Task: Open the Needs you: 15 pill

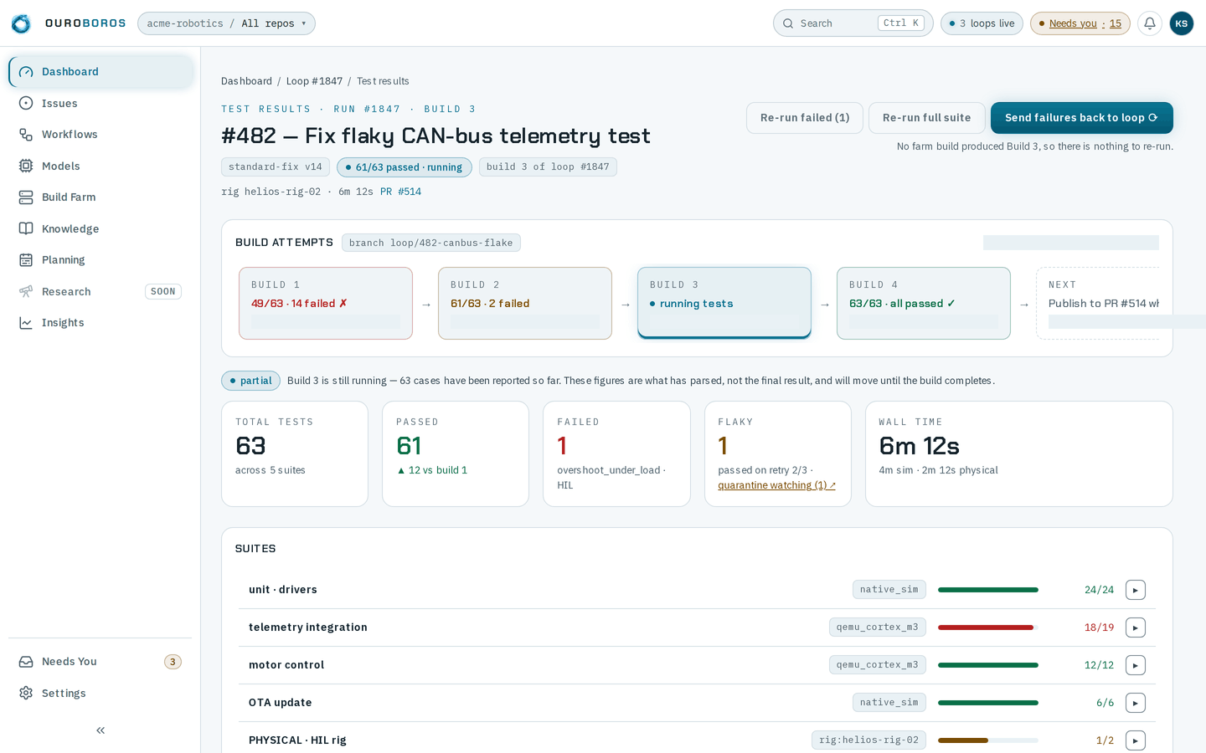Action: [1080, 23]
